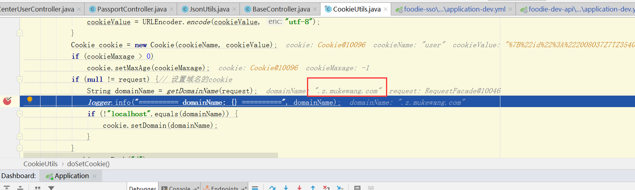This screenshot has width=635, height=190.
Task: Close the CenterUserController.java tab
Action: [79, 9]
